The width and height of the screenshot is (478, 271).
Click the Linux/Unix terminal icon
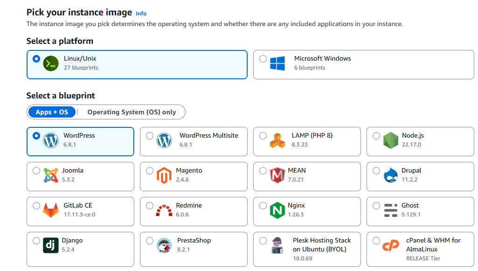(51, 63)
